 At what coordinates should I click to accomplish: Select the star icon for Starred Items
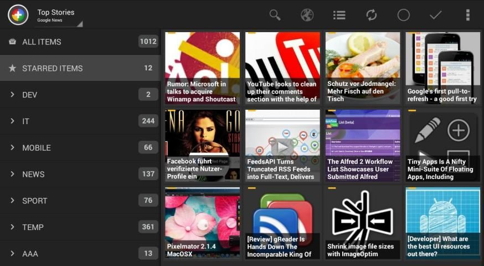click(12, 68)
